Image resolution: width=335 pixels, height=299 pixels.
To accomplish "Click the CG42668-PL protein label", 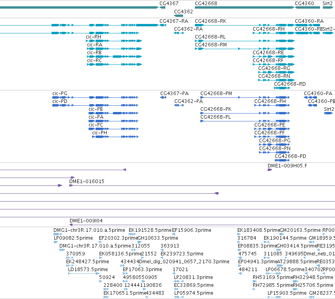I will pyautogui.click(x=216, y=117).
